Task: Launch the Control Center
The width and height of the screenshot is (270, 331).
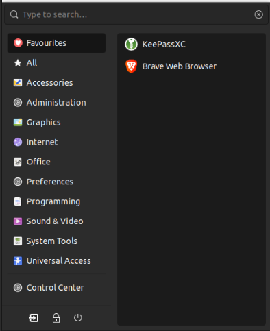Action: click(56, 288)
